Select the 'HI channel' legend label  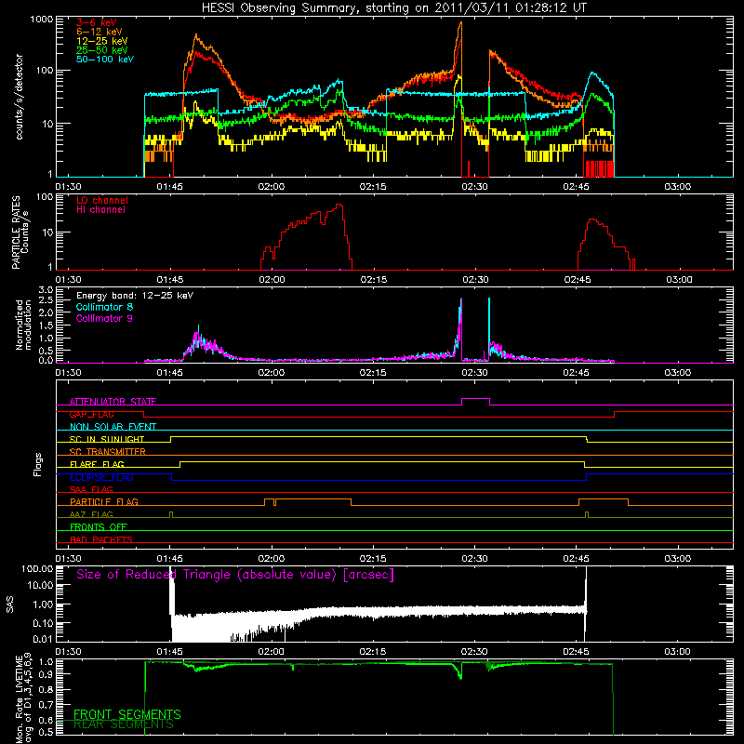click(x=100, y=210)
